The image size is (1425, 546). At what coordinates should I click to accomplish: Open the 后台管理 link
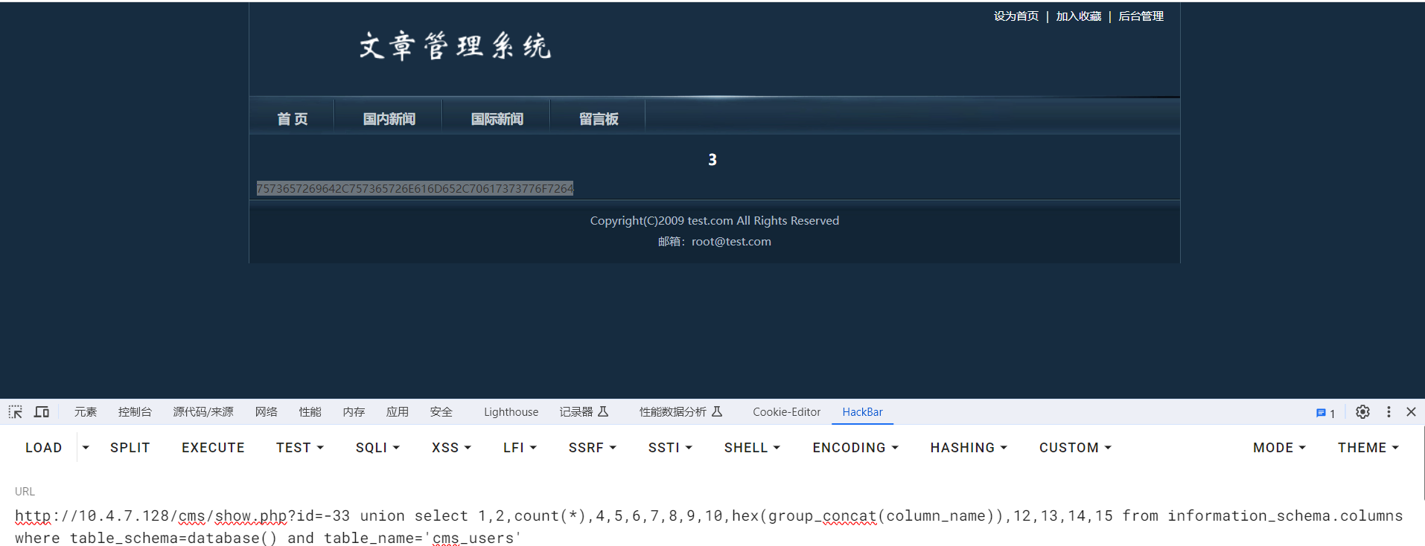(x=1141, y=16)
